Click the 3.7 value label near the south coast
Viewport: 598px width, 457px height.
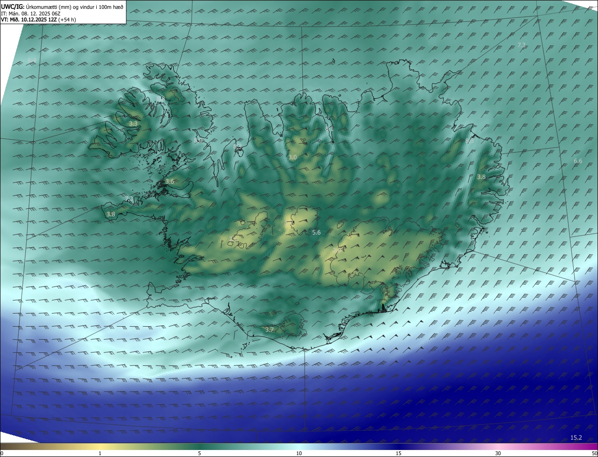pyautogui.click(x=270, y=329)
